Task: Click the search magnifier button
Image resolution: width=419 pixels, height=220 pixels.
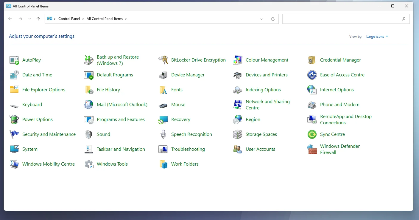Action: [404, 19]
